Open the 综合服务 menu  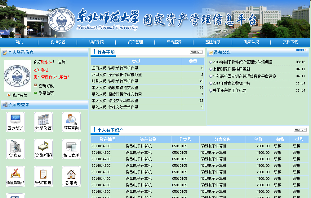[x=174, y=42]
